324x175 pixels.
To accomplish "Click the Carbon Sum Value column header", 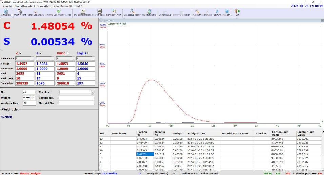I will click(x=283, y=133).
